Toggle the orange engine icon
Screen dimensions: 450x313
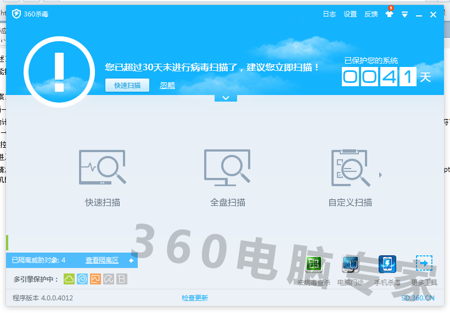(95, 279)
